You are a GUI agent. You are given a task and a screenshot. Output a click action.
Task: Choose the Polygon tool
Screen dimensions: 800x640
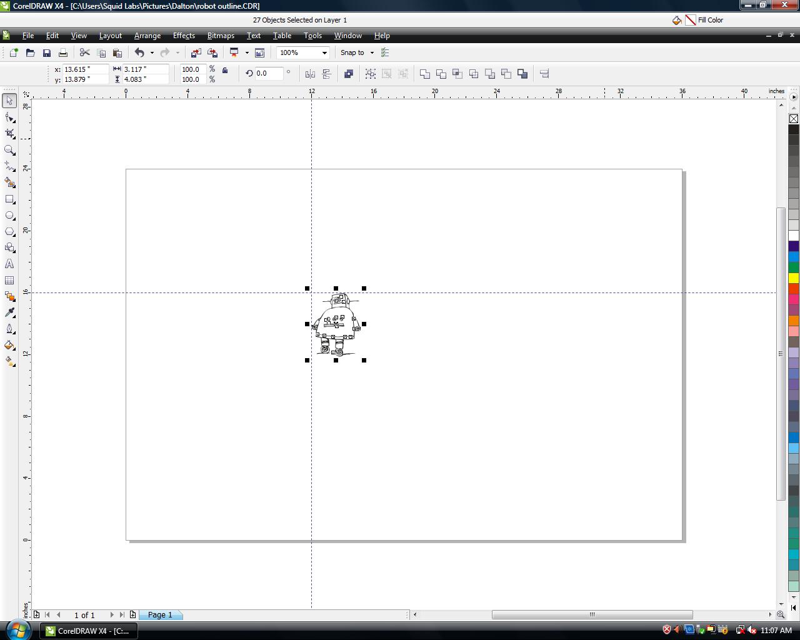pos(9,231)
